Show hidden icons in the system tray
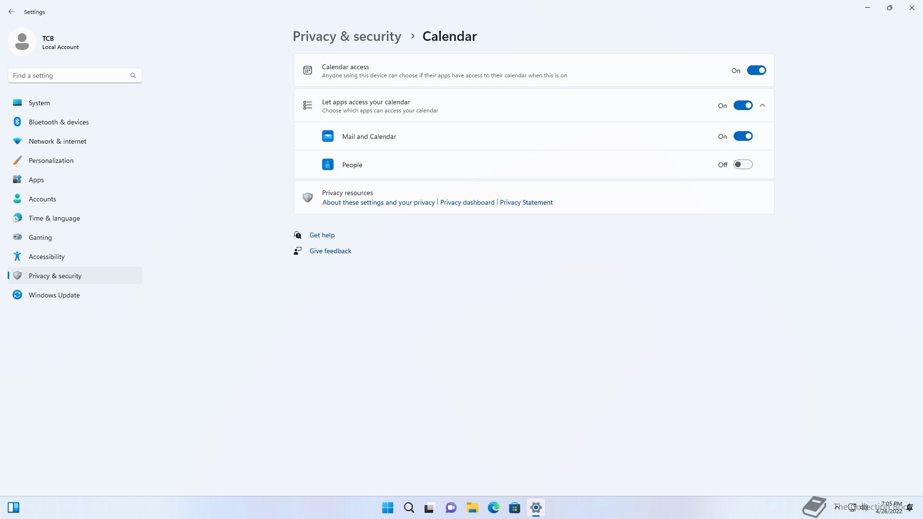 837,507
